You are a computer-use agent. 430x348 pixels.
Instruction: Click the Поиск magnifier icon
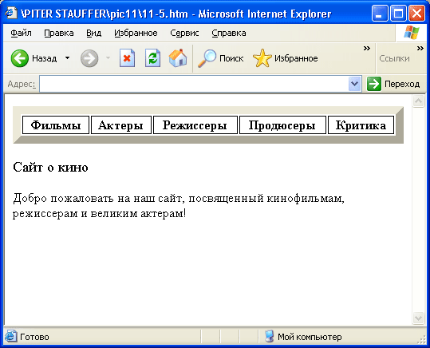(207, 58)
